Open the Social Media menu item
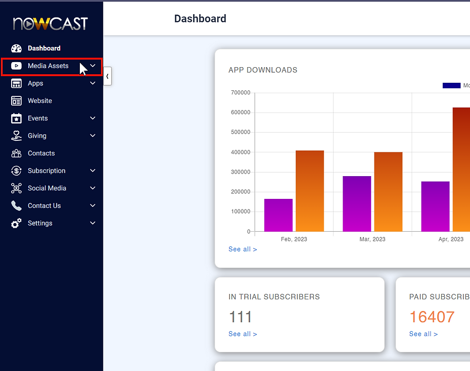Image resolution: width=470 pixels, height=371 pixels. (x=52, y=188)
